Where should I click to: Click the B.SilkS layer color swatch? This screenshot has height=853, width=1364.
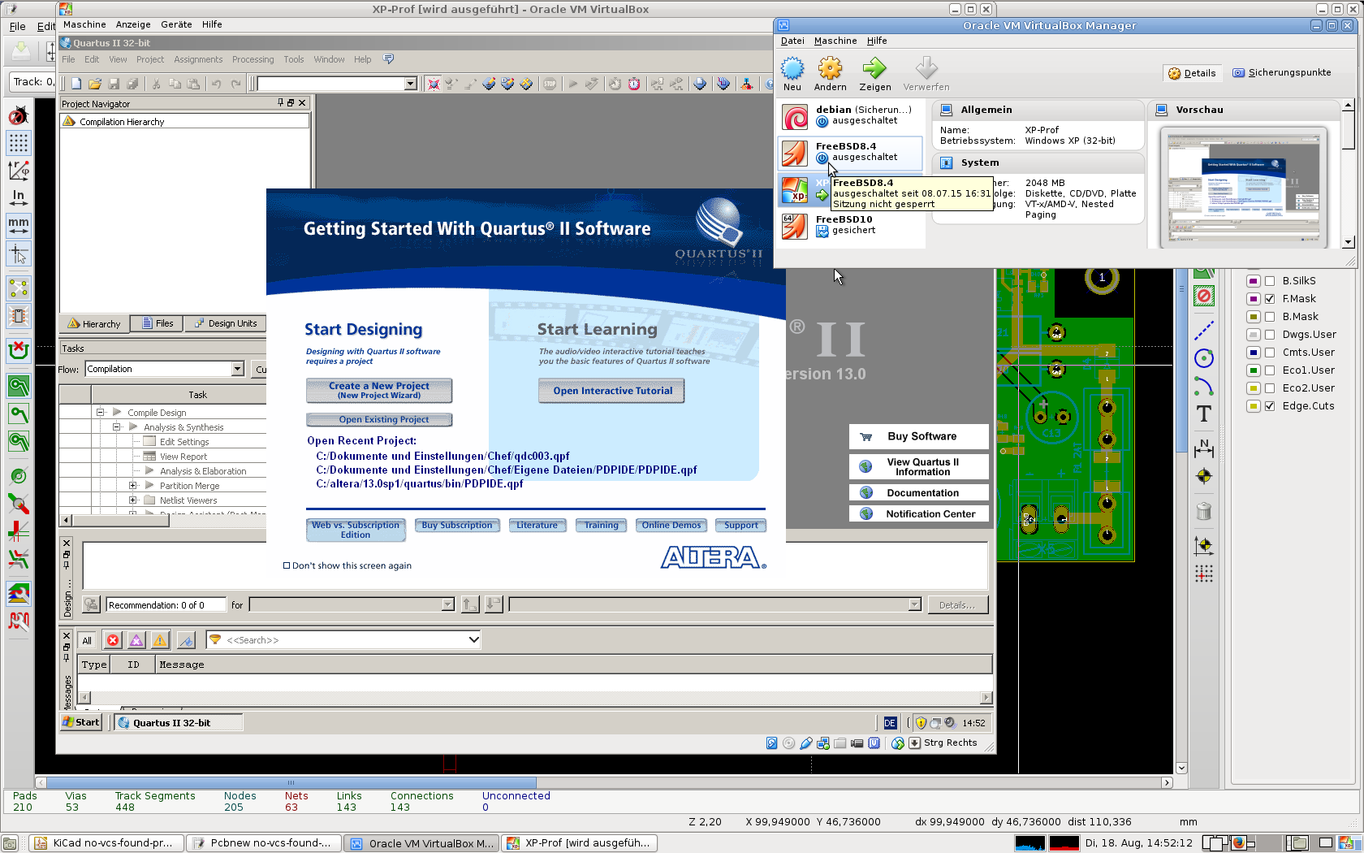coord(1254,281)
